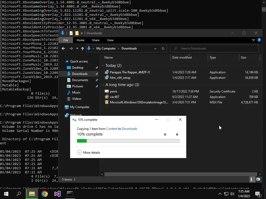
Task: Cancel the copy with the small X
Action: tap(177, 134)
